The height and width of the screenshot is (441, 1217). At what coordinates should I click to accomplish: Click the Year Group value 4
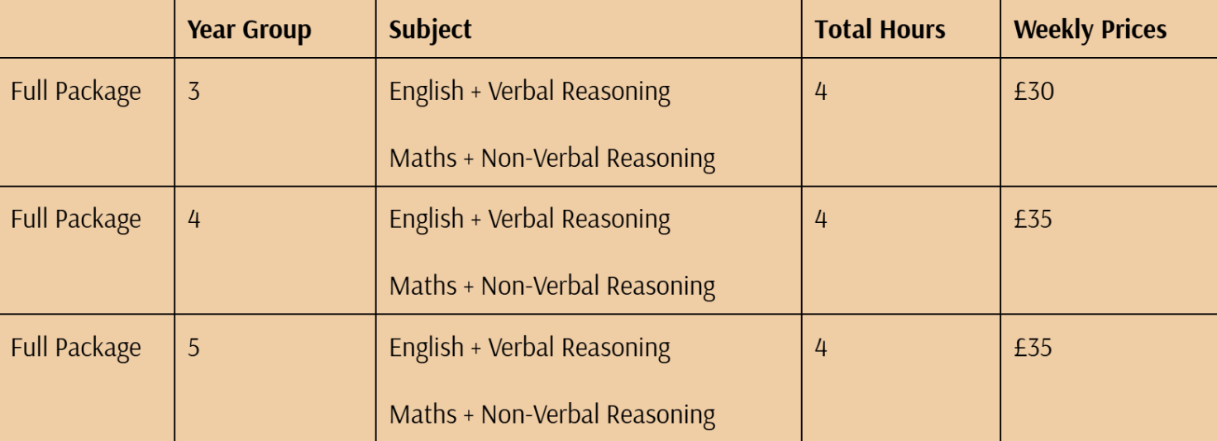(193, 220)
